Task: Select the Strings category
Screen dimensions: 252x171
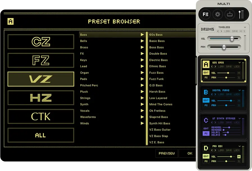Action: (x=85, y=98)
